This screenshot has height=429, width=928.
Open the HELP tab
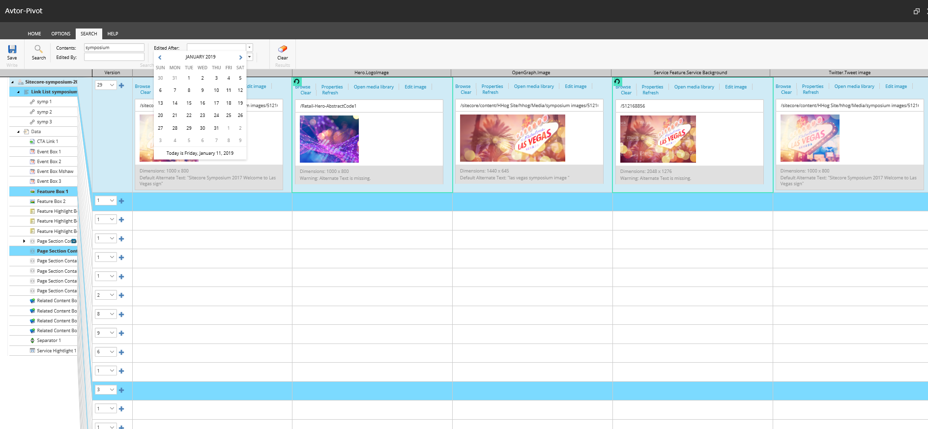coord(113,34)
